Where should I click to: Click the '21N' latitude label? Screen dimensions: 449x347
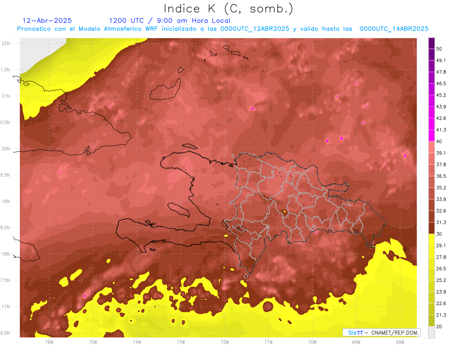(x=6, y=96)
